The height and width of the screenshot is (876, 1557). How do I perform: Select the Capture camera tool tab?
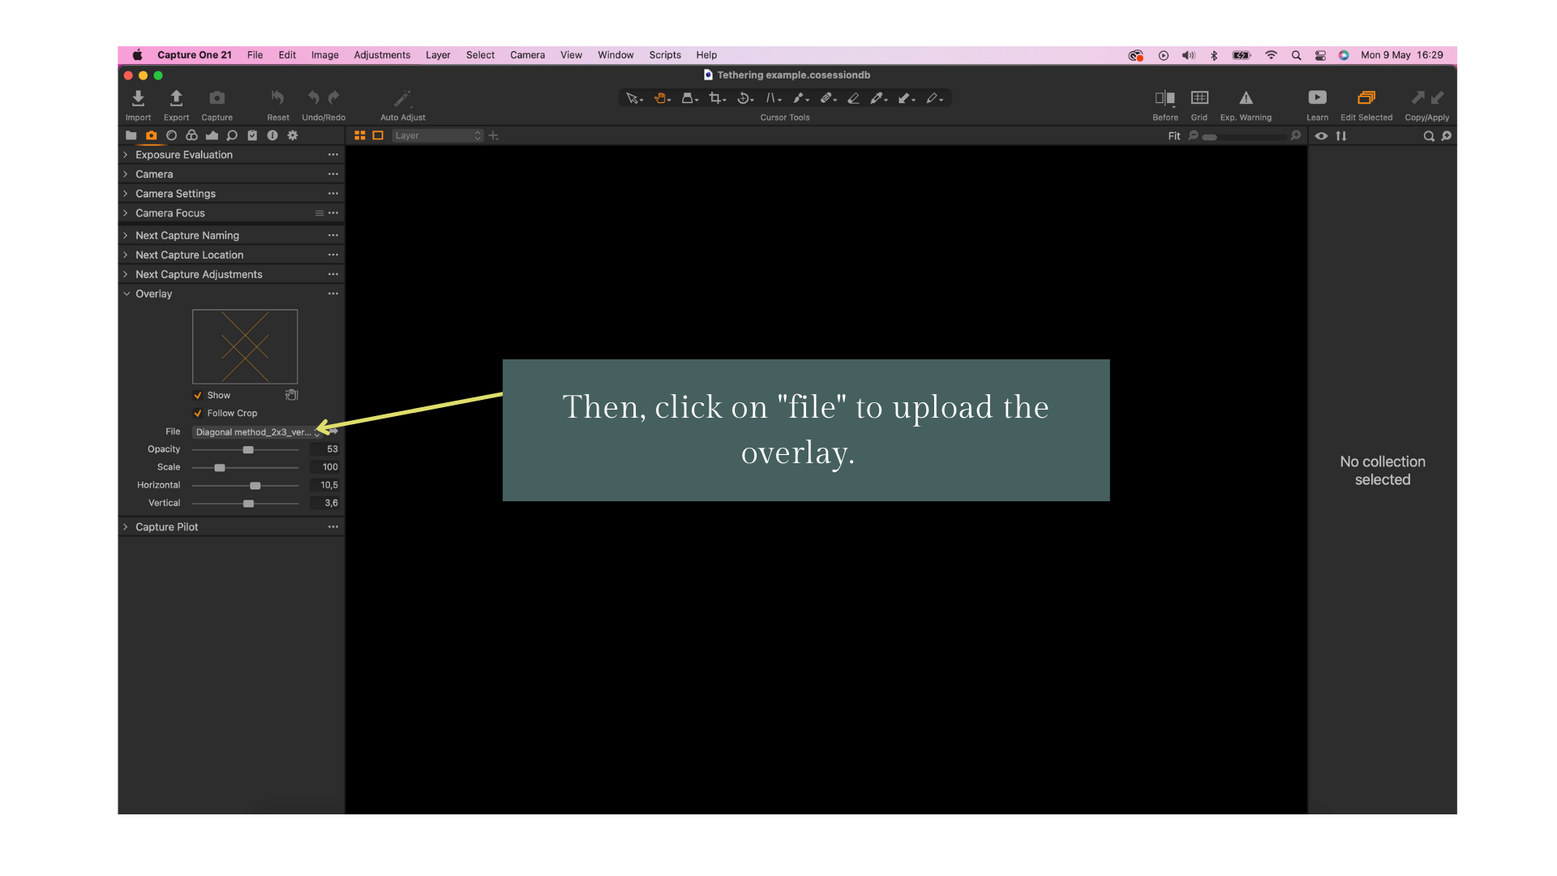(151, 135)
